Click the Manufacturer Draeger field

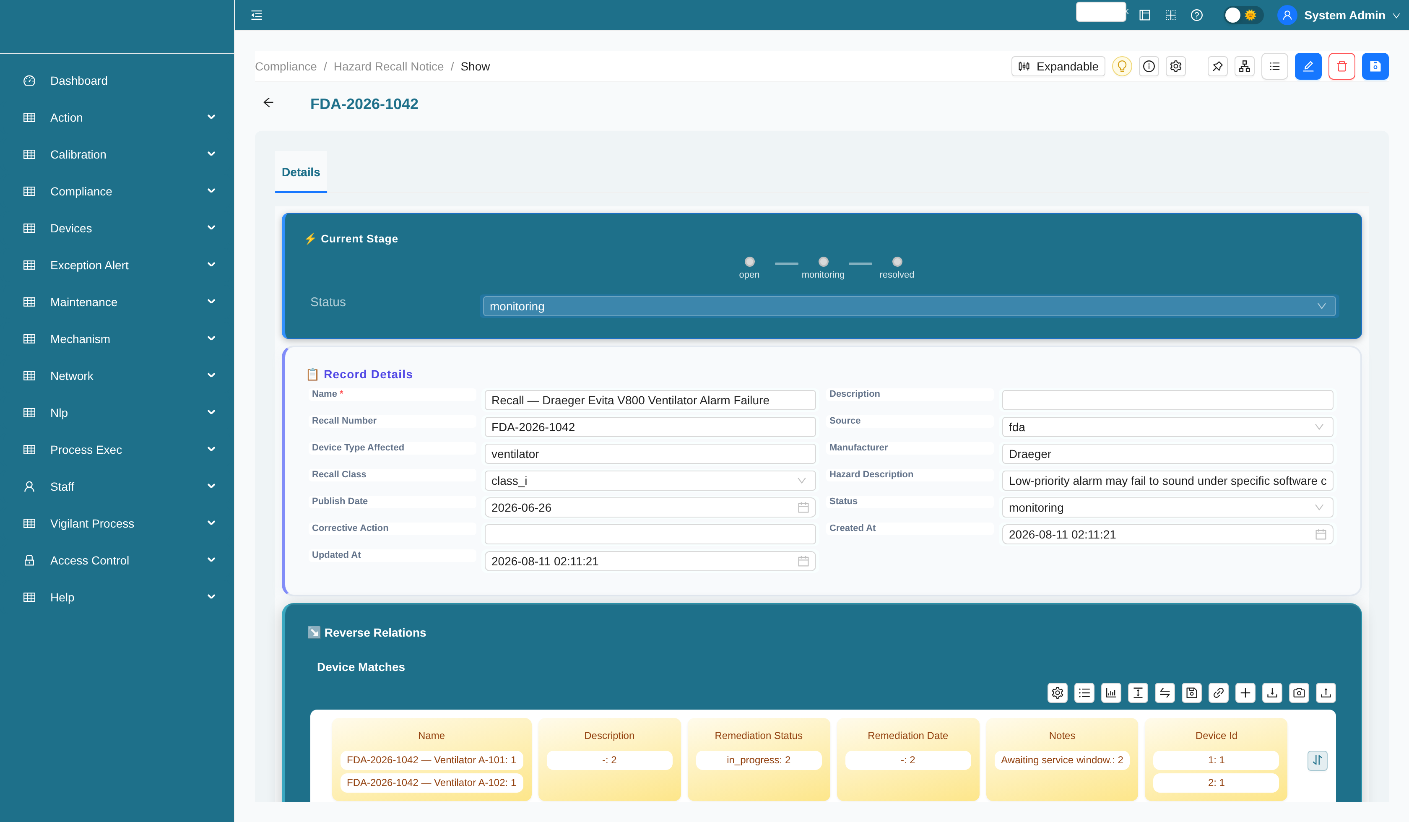[1167, 454]
